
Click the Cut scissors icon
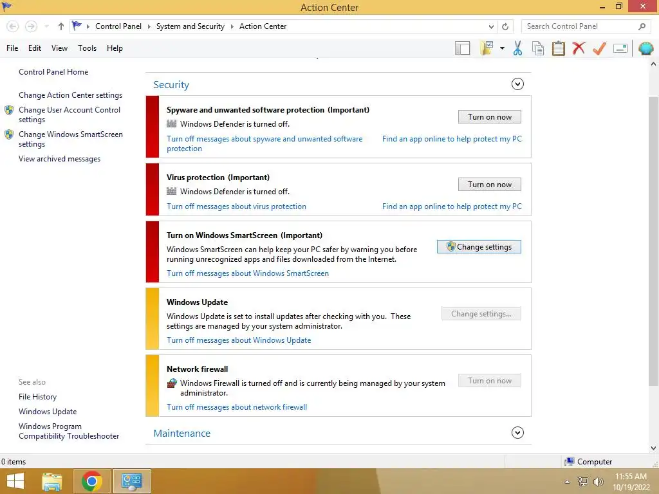518,48
